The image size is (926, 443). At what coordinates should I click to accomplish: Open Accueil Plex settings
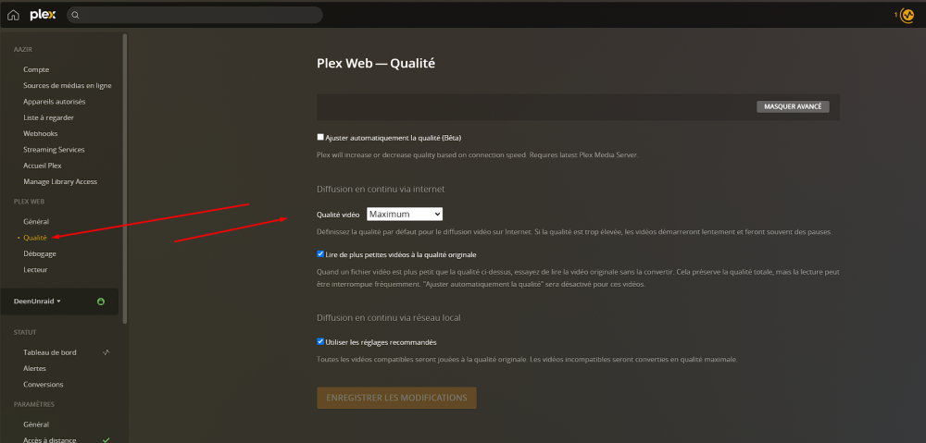point(43,166)
